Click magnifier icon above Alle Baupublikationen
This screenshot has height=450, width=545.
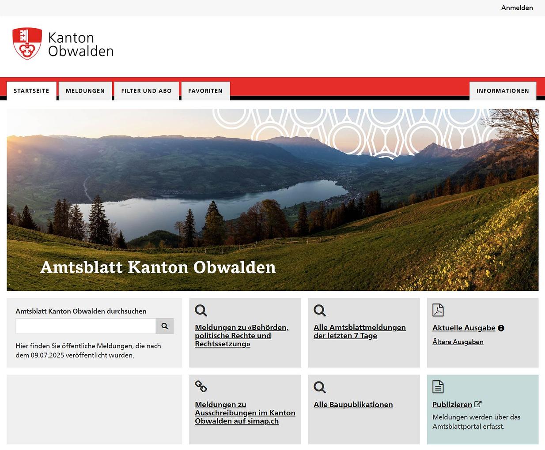pyautogui.click(x=320, y=387)
